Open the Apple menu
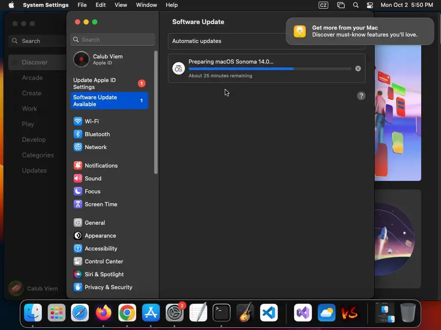 [11, 5]
